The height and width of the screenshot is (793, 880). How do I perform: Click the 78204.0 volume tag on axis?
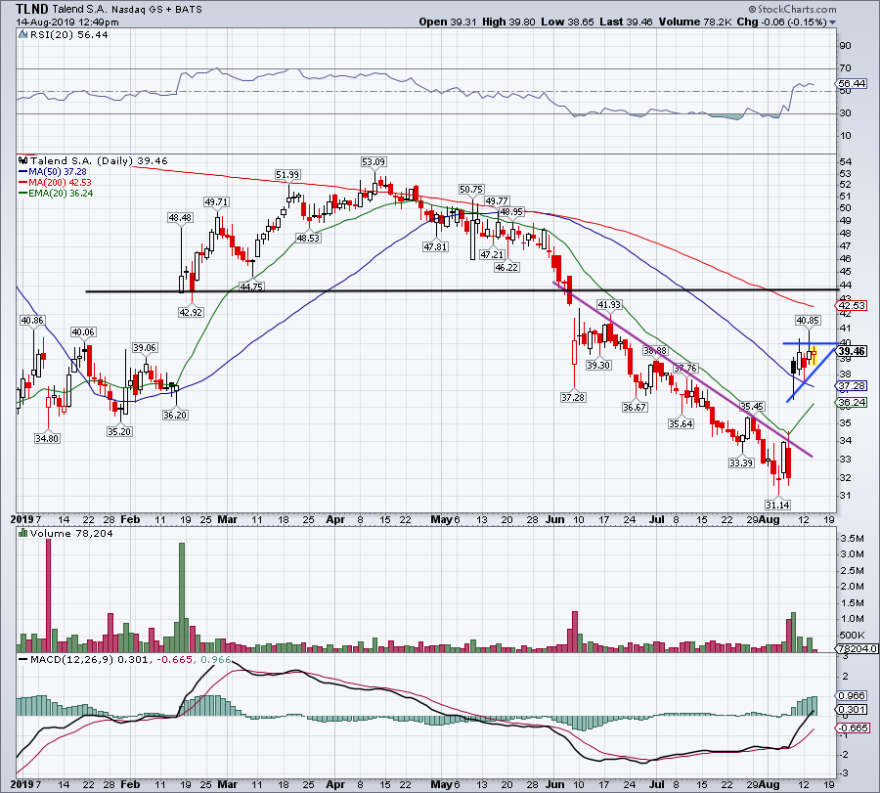(x=857, y=648)
